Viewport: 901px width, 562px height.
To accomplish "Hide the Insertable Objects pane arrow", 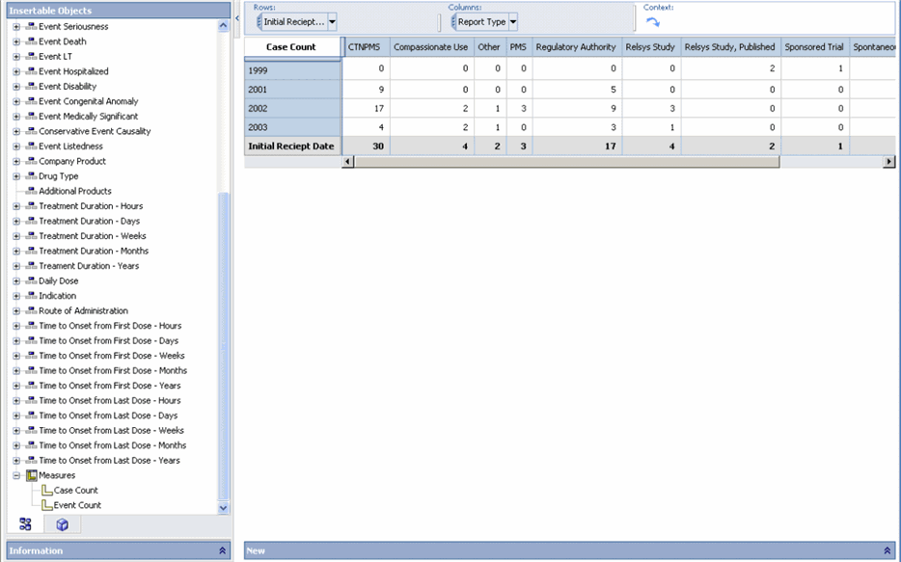I will coord(237,17).
